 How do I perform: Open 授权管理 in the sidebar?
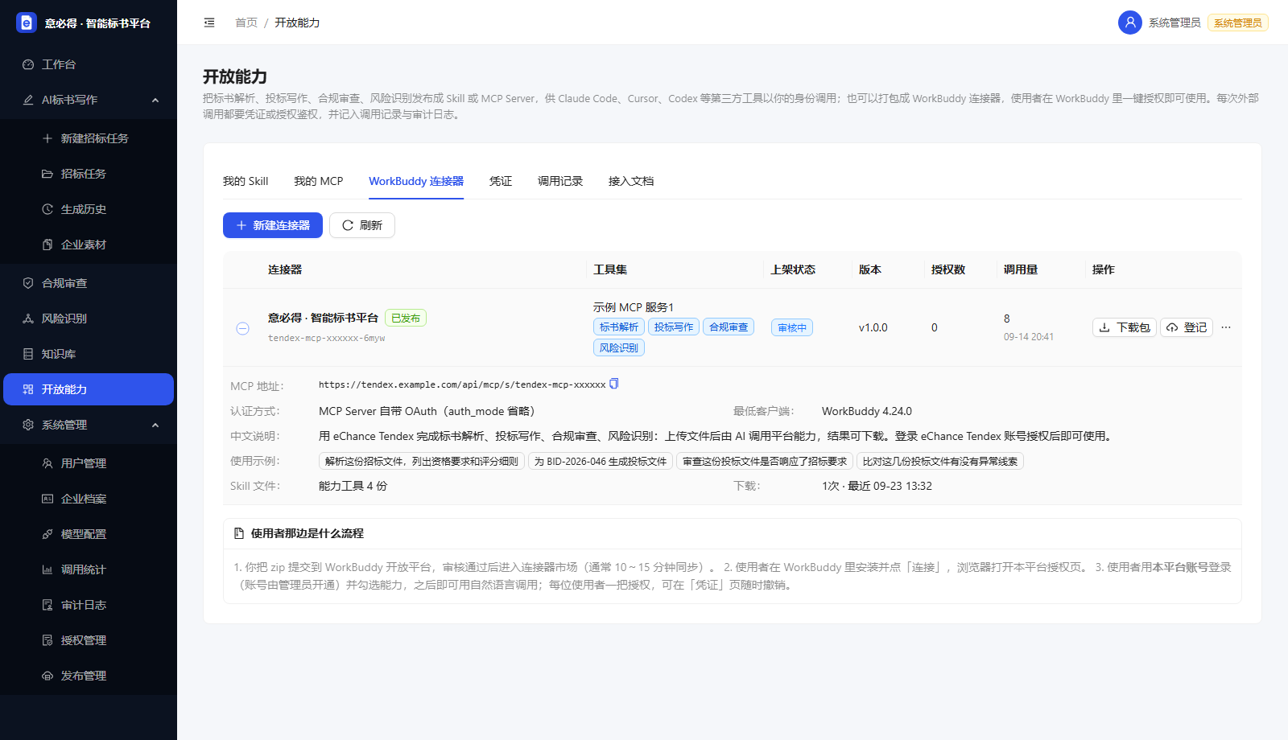pos(89,640)
